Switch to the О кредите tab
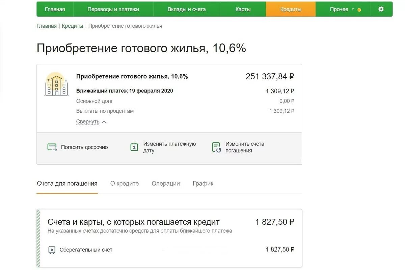This screenshot has height=270, width=405. pos(125,184)
